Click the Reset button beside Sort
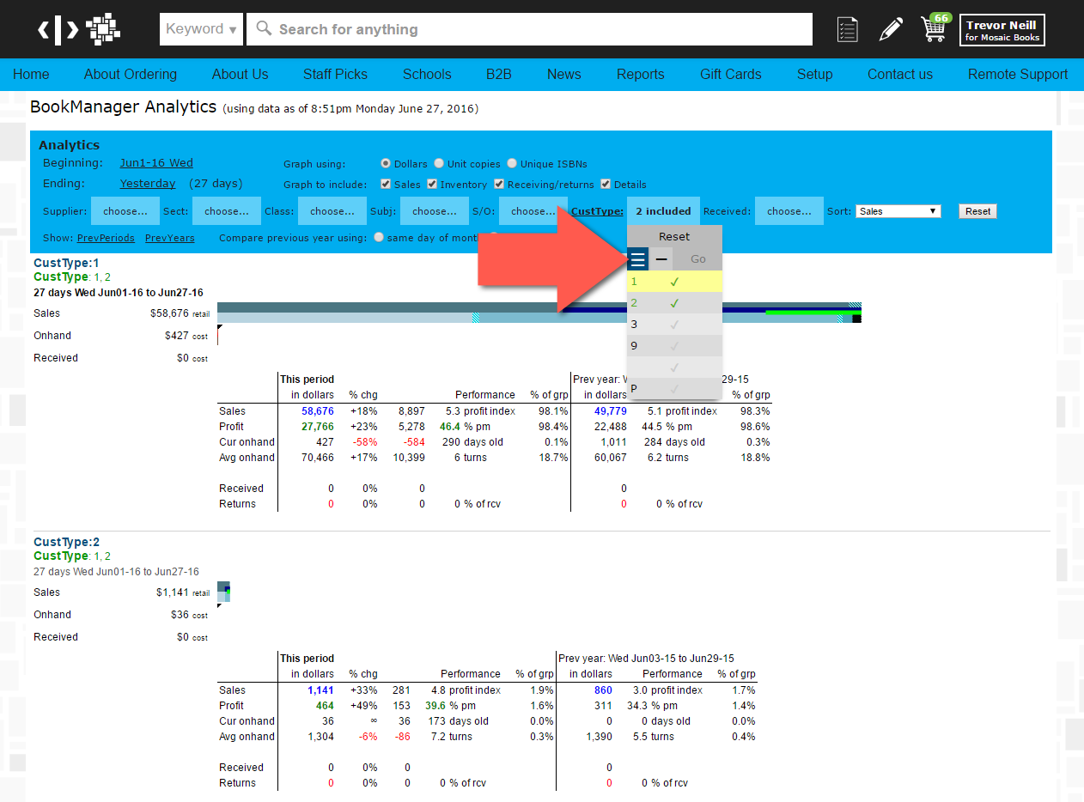 tap(977, 211)
